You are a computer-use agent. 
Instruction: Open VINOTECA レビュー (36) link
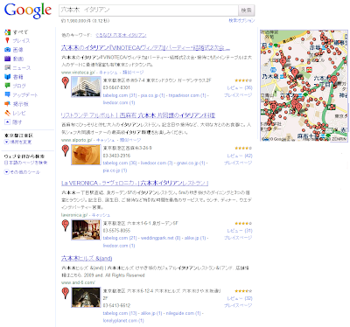(240, 87)
